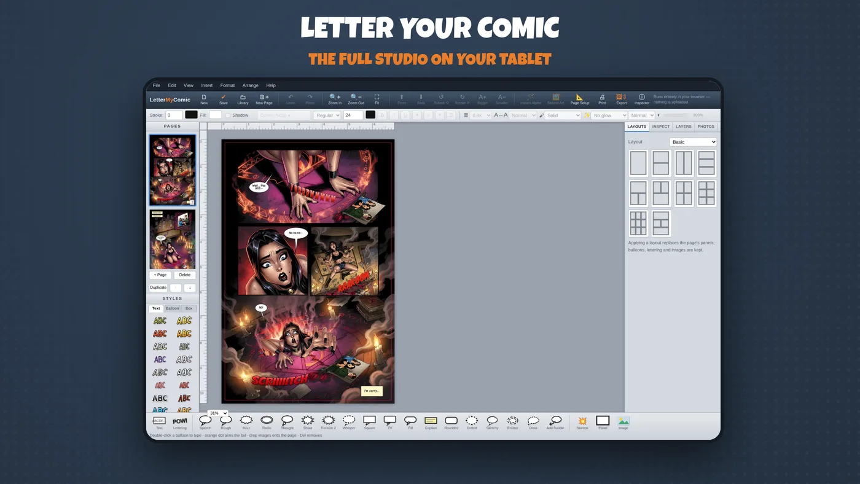This screenshot has width=860, height=484.
Task: Click the Delete page button
Action: pos(185,275)
